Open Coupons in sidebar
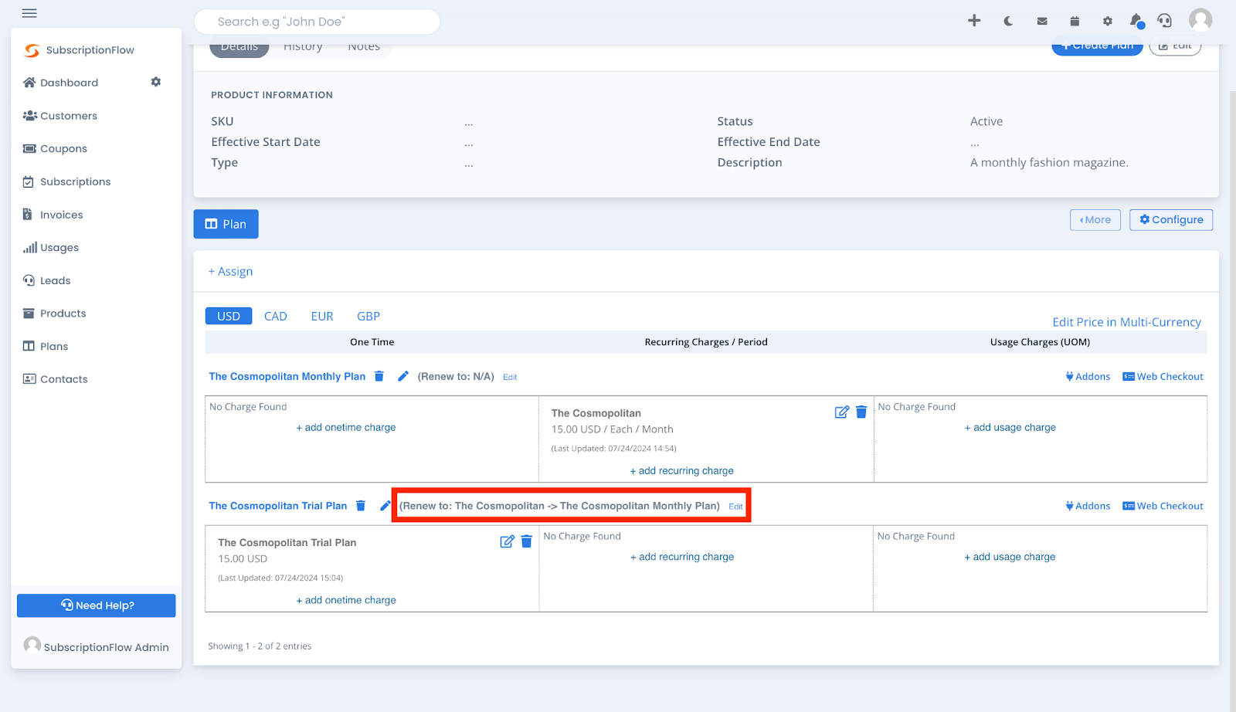This screenshot has height=712, width=1236. [55, 149]
